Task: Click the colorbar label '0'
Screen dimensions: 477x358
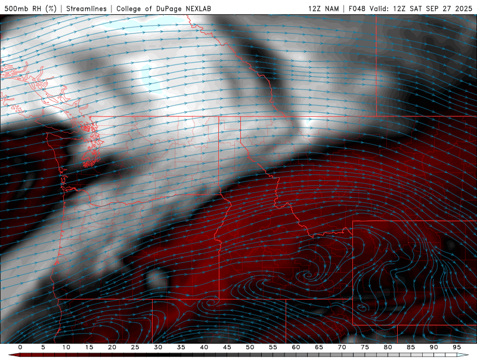Action: (20, 347)
